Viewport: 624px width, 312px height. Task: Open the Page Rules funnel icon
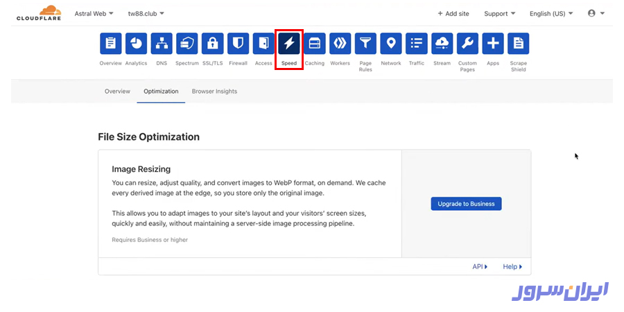point(365,44)
